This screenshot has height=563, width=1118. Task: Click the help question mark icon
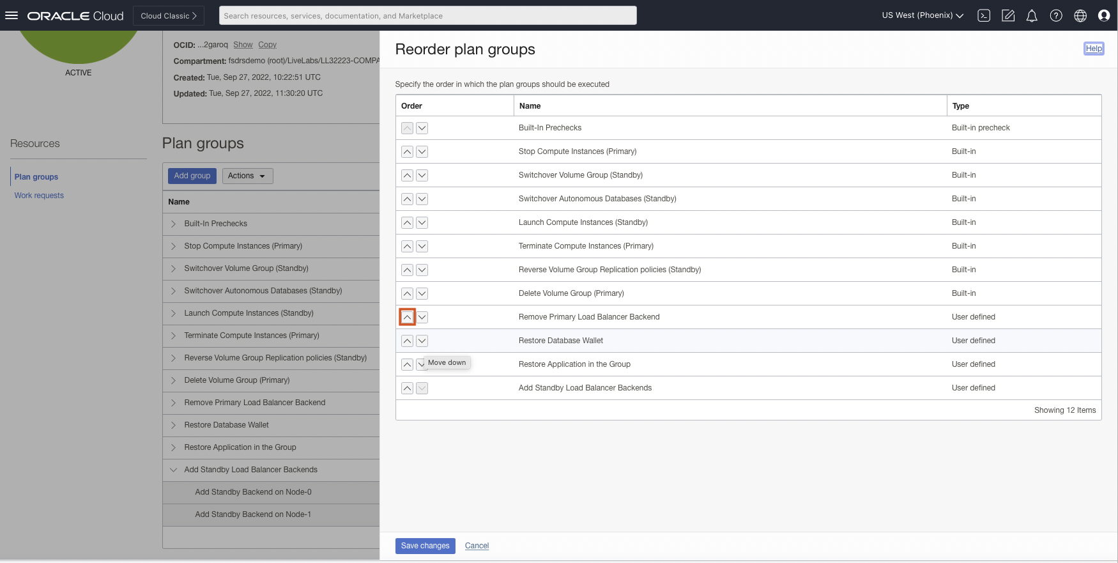(x=1056, y=16)
